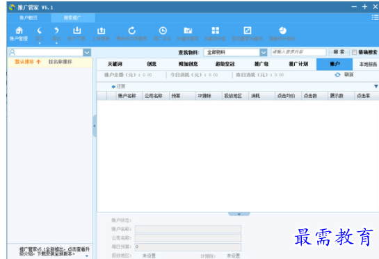Expand the 全部物料 material dropdown
The width and height of the screenshot is (379, 259).
click(x=264, y=52)
